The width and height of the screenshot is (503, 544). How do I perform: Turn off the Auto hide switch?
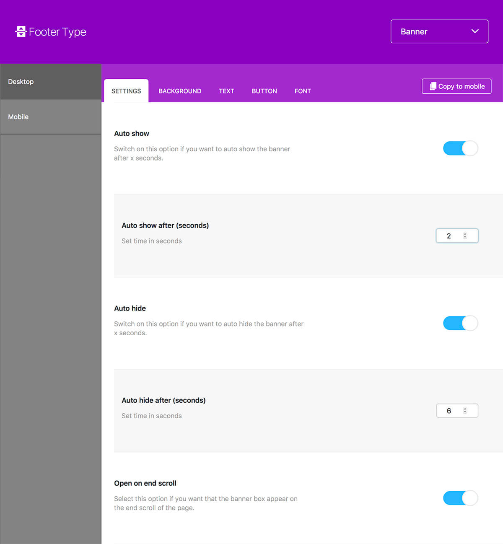(460, 323)
